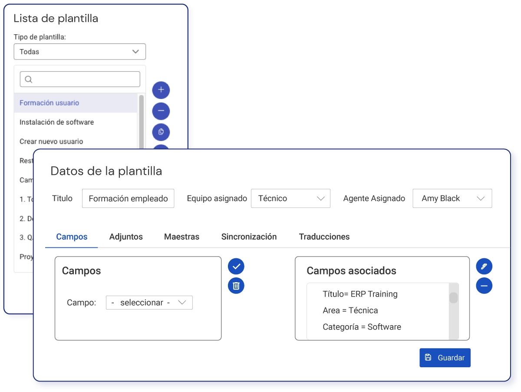
Task: Click the Titulo input field
Action: pyautogui.click(x=128, y=198)
